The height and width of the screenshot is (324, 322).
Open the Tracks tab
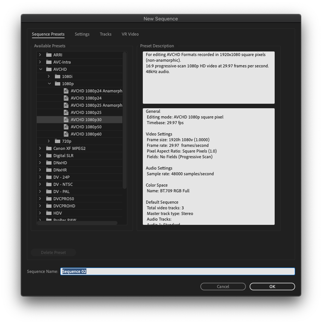tap(105, 34)
